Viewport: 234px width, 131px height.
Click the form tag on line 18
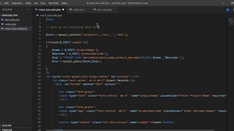tap(87, 84)
